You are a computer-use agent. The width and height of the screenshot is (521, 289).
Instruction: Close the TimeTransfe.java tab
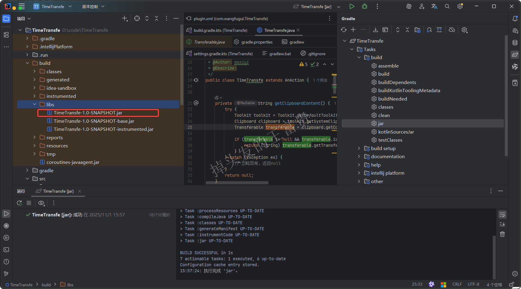tap(298, 30)
